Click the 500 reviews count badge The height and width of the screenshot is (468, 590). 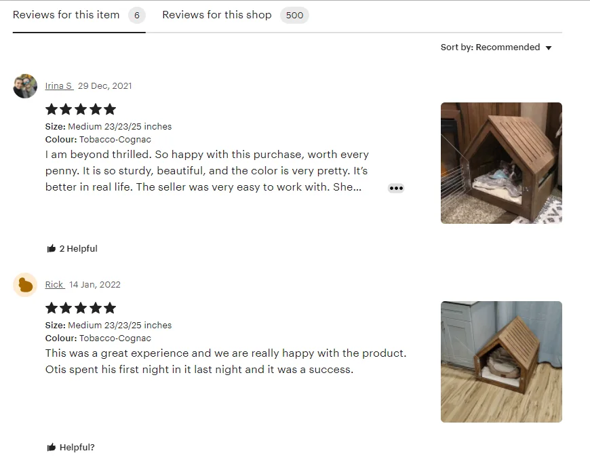tap(294, 14)
